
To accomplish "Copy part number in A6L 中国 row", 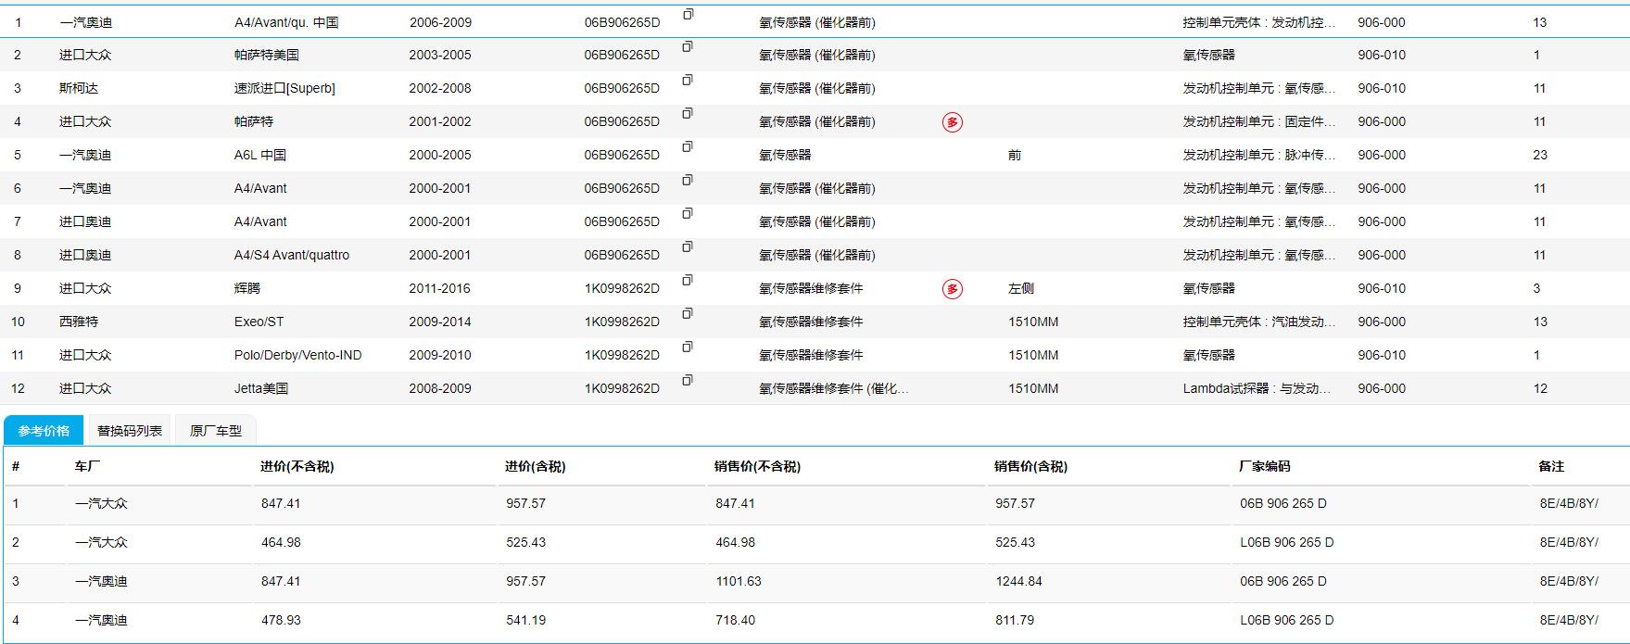I will [688, 147].
